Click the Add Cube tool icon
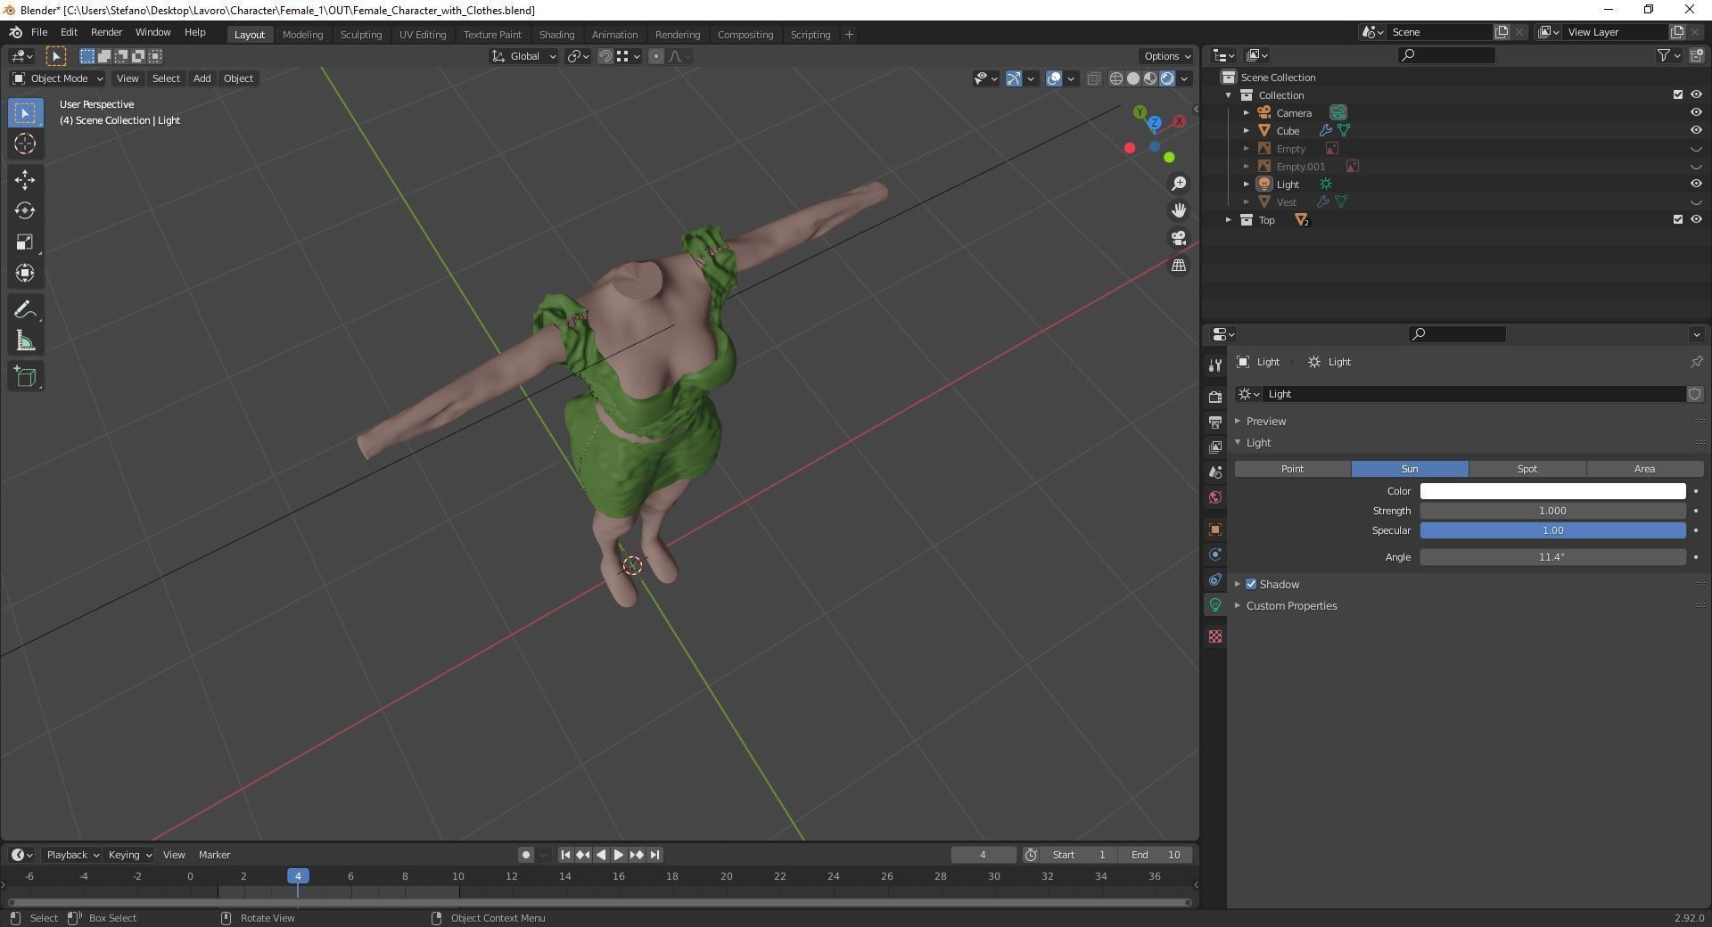This screenshot has height=927, width=1712. [25, 377]
